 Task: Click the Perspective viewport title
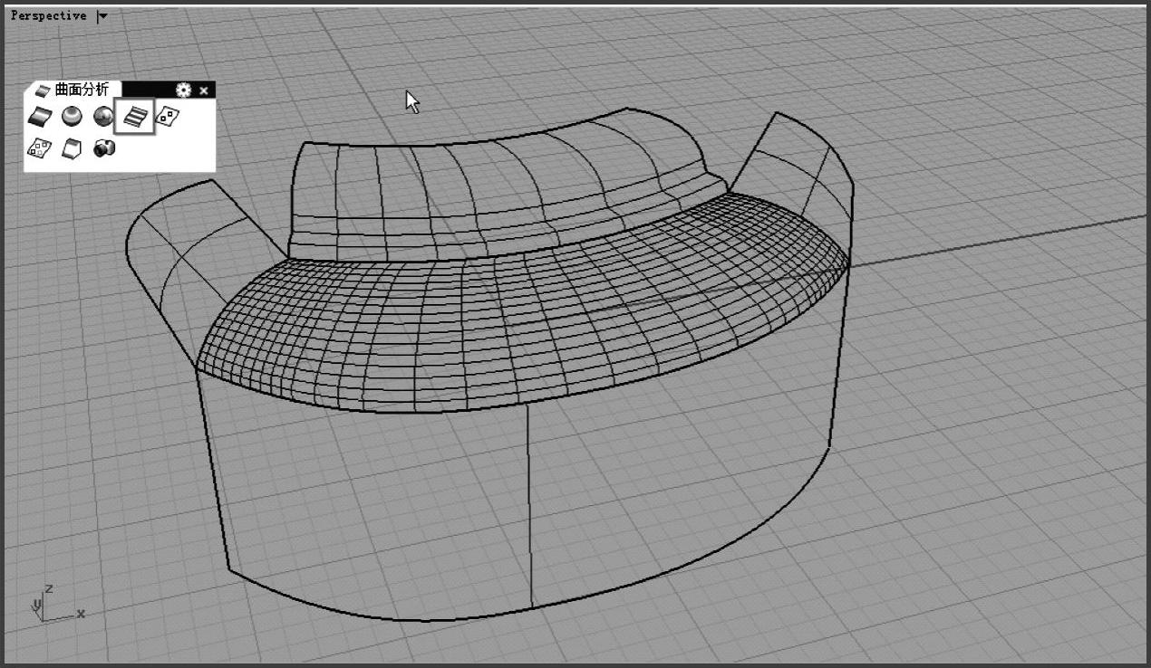click(48, 15)
